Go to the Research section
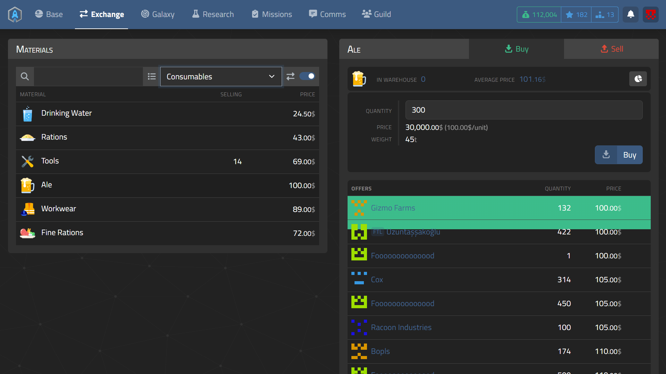 (x=213, y=15)
